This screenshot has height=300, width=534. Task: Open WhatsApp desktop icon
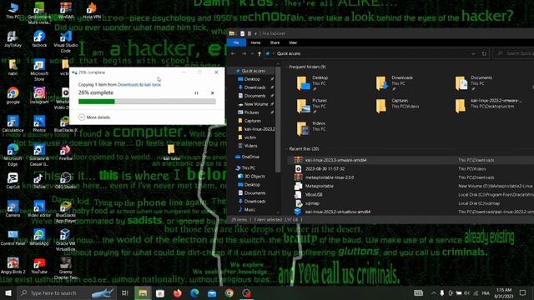[x=39, y=237]
